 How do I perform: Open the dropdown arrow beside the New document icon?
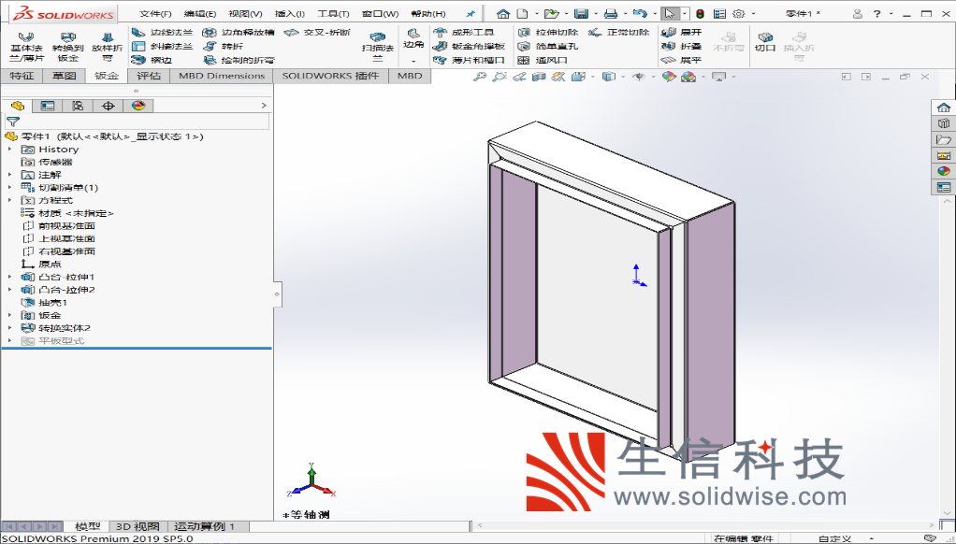[x=537, y=13]
